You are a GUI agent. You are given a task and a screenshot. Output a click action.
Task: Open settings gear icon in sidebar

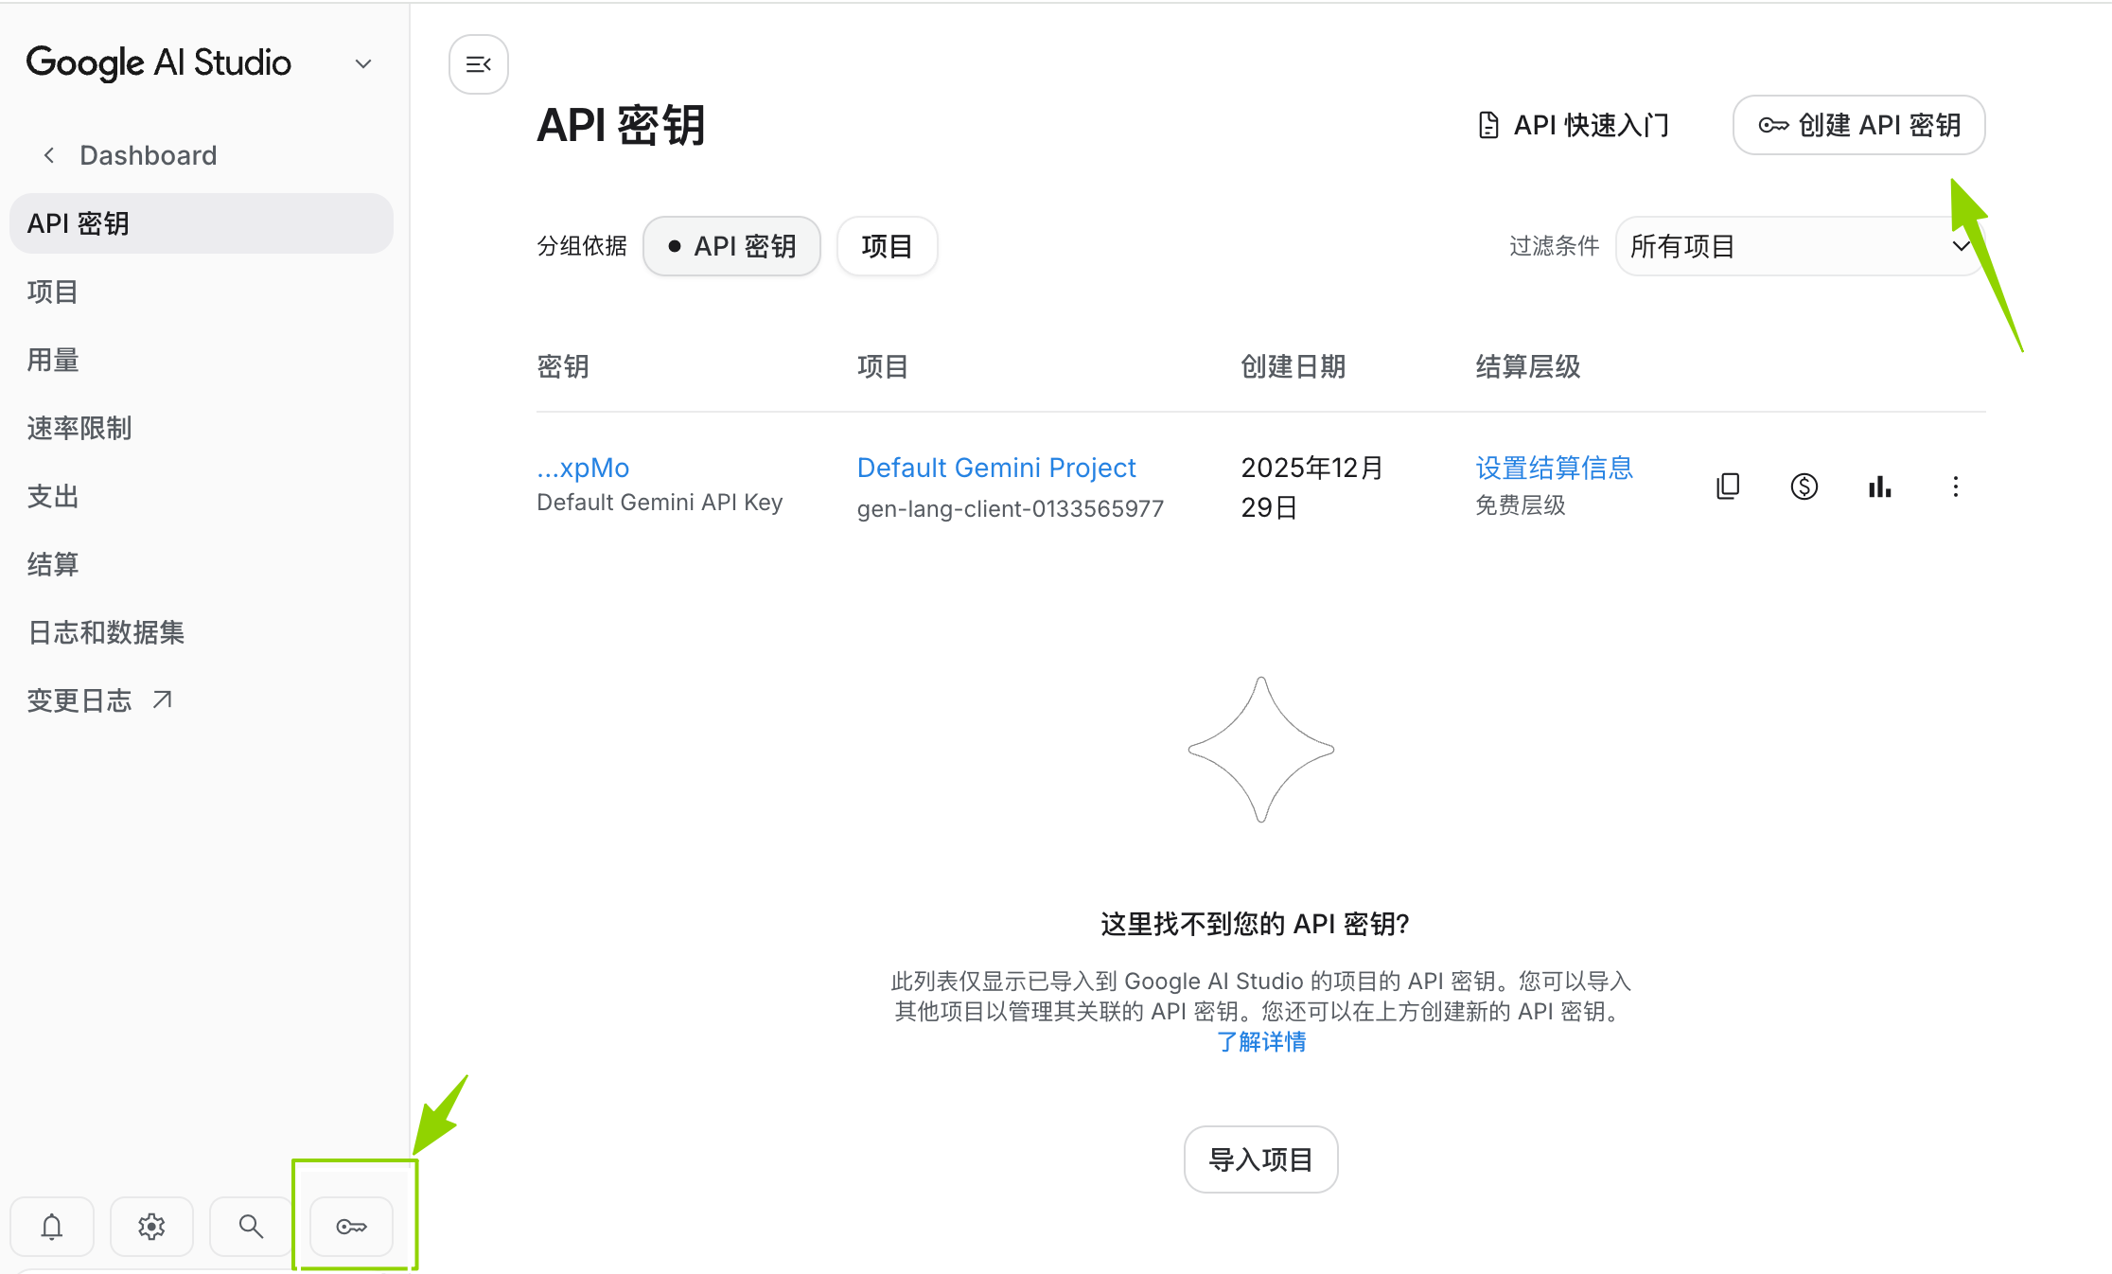coord(151,1227)
